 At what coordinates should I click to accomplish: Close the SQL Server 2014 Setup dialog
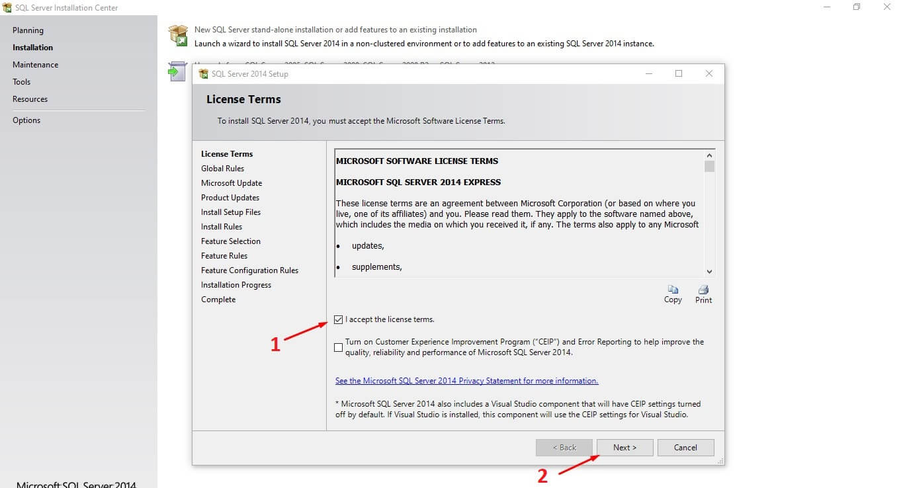[709, 73]
